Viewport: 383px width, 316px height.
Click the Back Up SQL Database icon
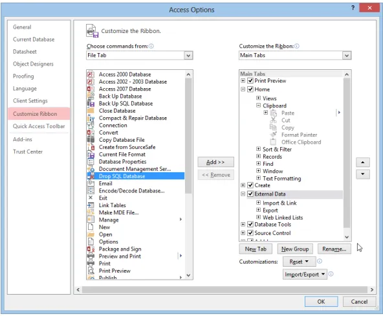pos(91,104)
